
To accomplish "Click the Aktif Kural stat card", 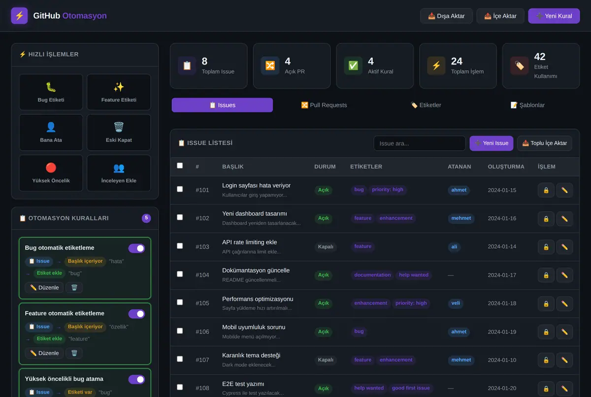I will pos(375,66).
